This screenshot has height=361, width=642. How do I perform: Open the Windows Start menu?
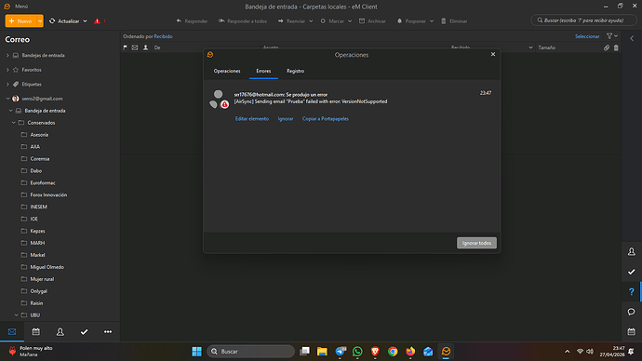pos(197,351)
